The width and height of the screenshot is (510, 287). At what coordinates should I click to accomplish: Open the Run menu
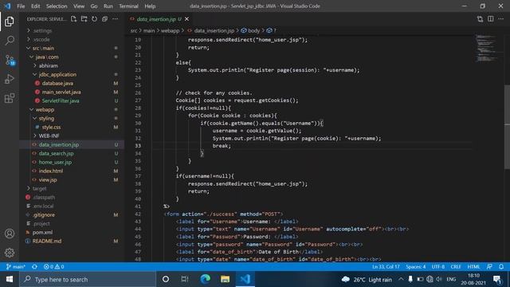click(108, 6)
